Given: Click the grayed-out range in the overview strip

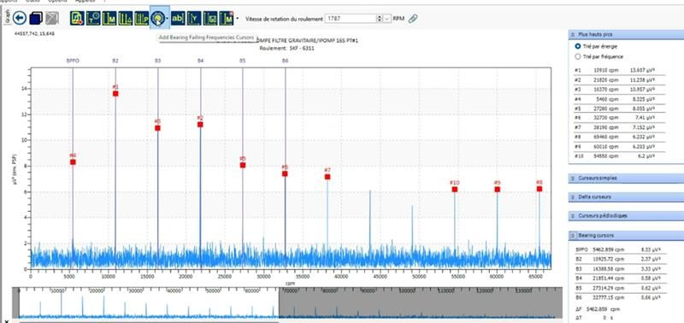Looking at the screenshot, I should pos(420,302).
